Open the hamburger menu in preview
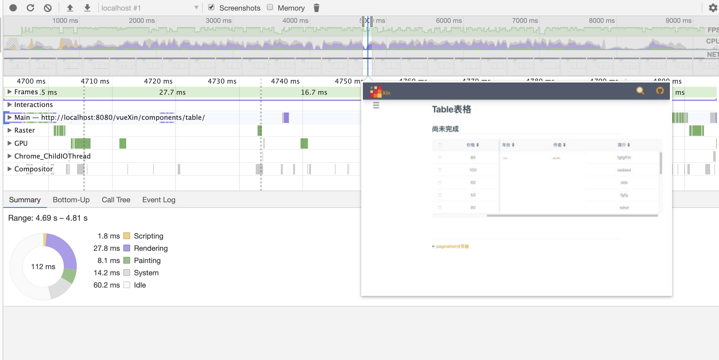 (x=376, y=105)
